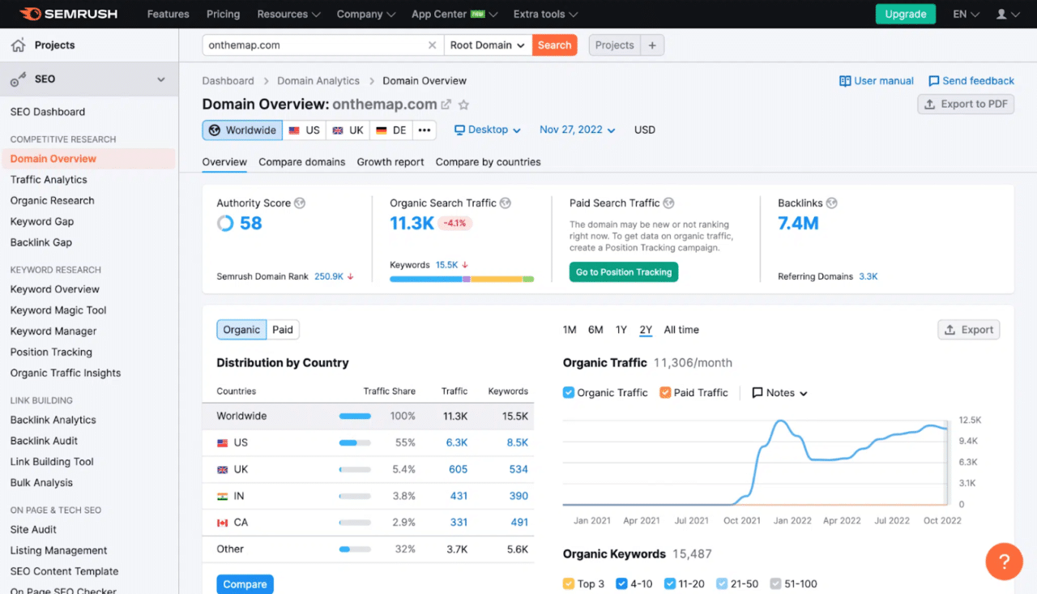Toggle the 11-20 keywords checkbox
1037x594 pixels.
[670, 584]
